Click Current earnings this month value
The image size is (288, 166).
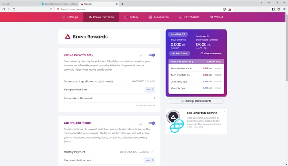(x=144, y=81)
